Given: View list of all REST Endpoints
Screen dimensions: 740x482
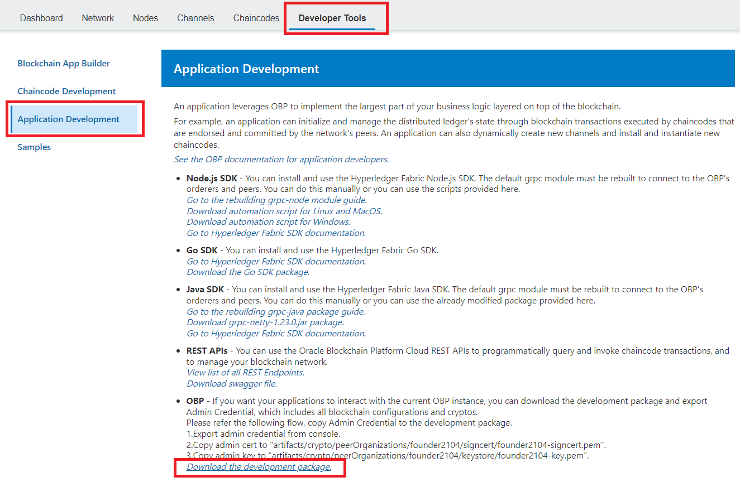Looking at the screenshot, I should [245, 372].
